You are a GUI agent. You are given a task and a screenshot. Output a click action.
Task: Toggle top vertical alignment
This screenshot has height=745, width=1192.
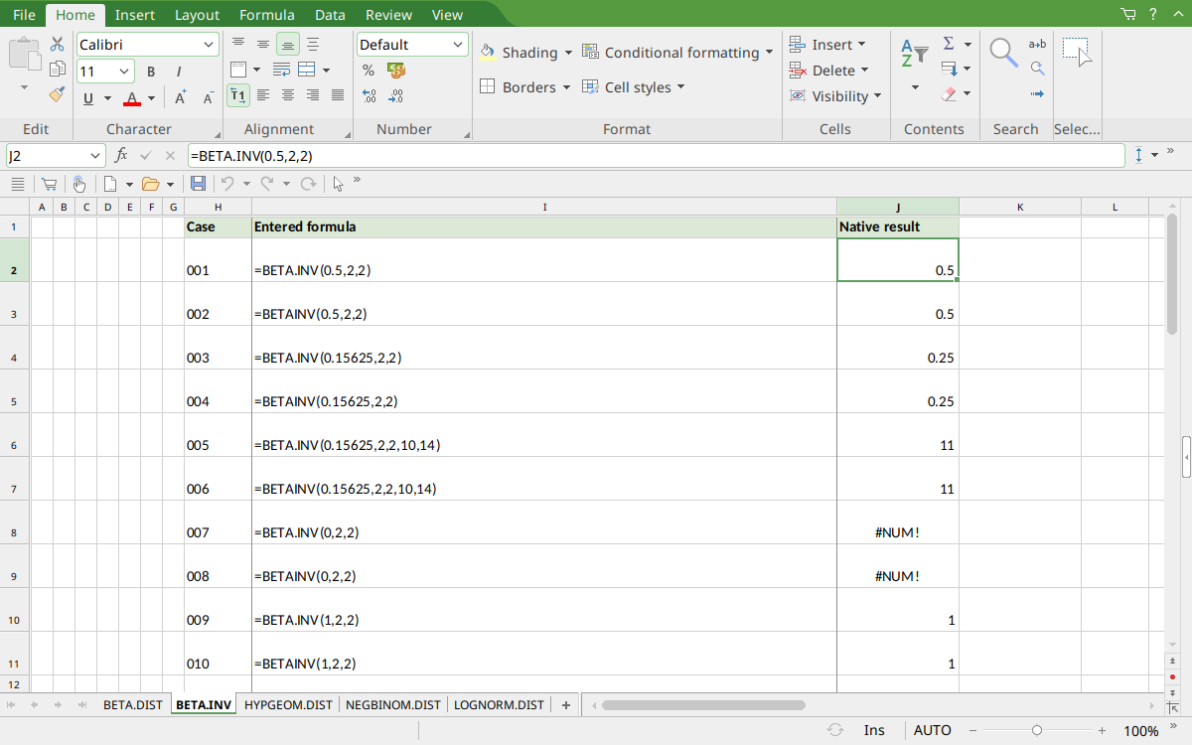[x=237, y=44]
